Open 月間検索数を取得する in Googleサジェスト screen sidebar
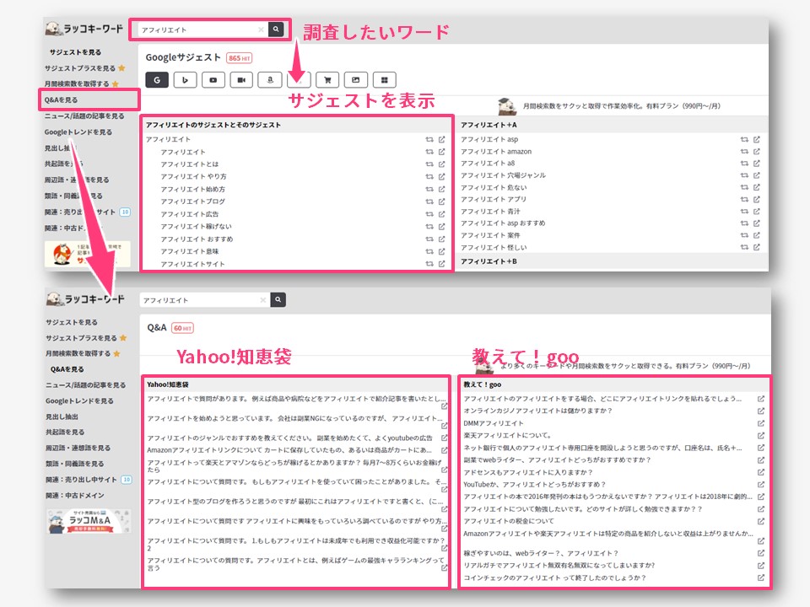 click(77, 83)
